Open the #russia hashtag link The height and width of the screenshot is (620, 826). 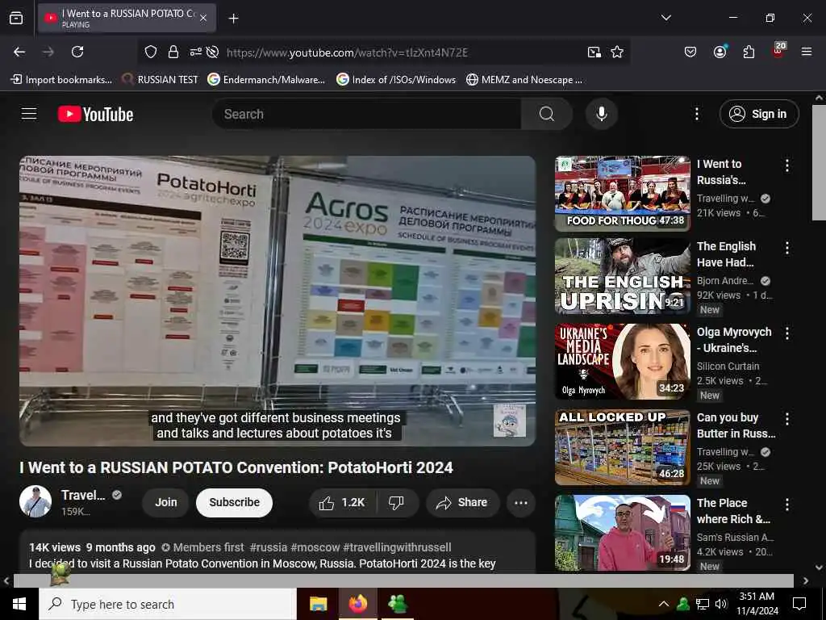tap(269, 547)
